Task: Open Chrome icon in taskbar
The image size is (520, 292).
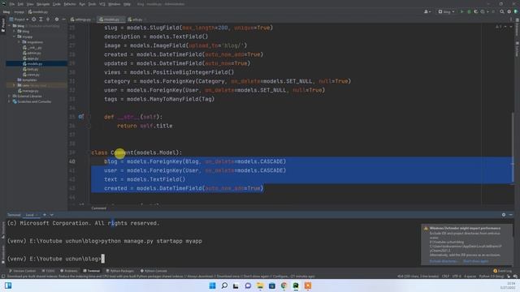Action: 284,286
